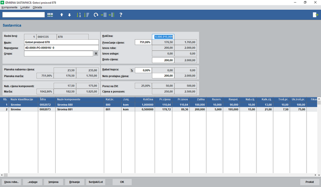Click the Grupa input field
Image resolution: width=321 pixels, height=187 pixels.
tap(59, 53)
